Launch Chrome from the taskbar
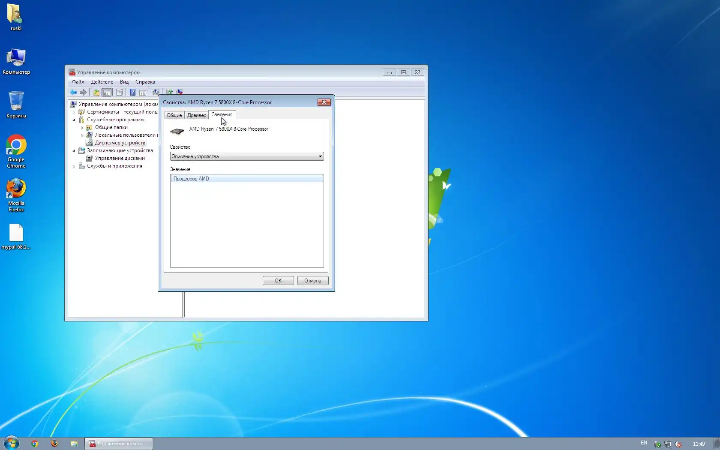Screen dimensions: 720x450 (35, 444)
